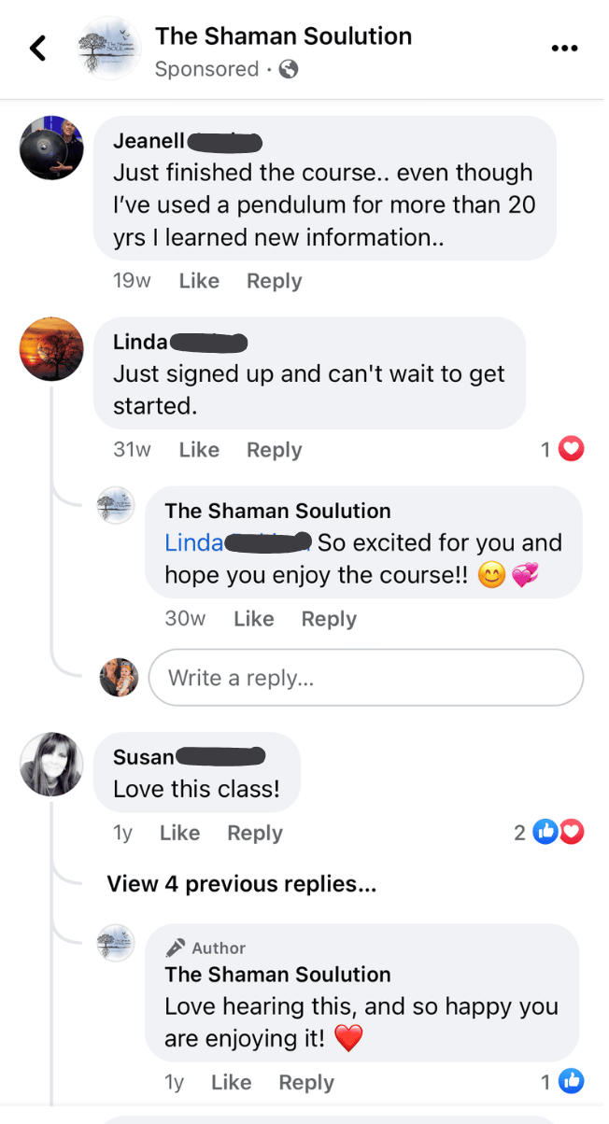Open the three-dot more options menu
Viewport: 609px width, 1124px height.
pos(564,49)
